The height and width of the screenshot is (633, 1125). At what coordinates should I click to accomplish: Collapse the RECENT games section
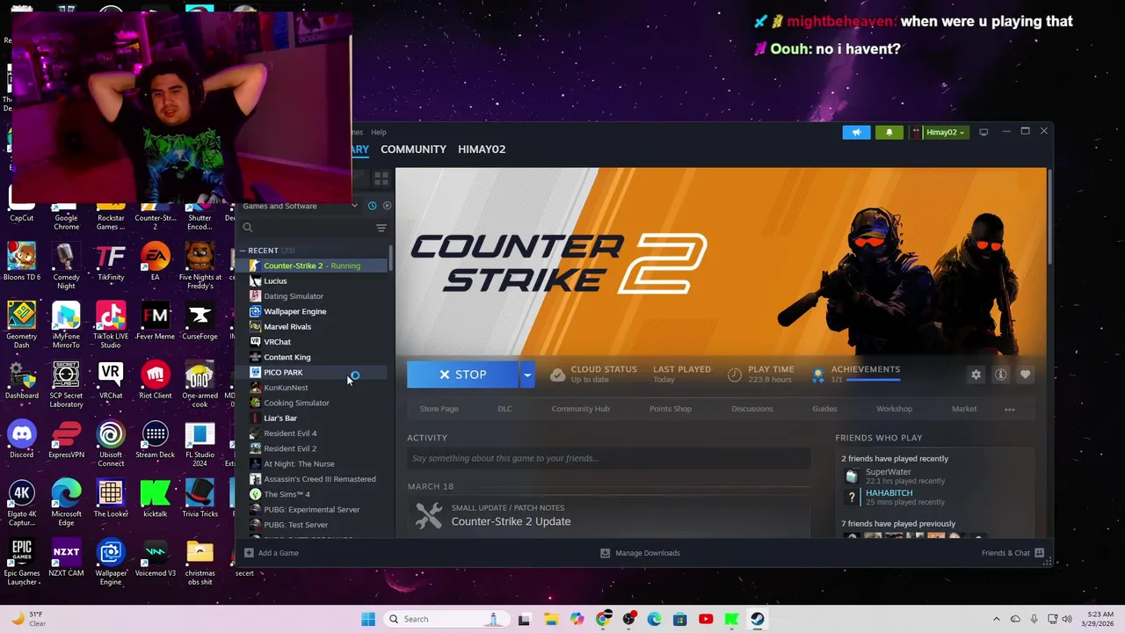(243, 251)
